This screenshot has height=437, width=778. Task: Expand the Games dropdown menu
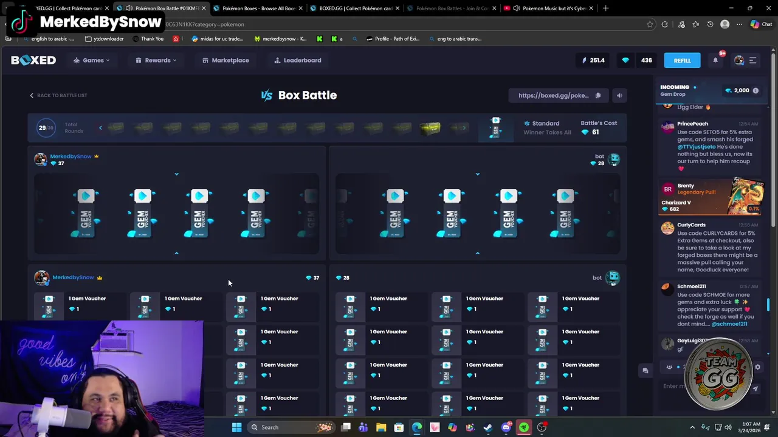[x=92, y=60]
